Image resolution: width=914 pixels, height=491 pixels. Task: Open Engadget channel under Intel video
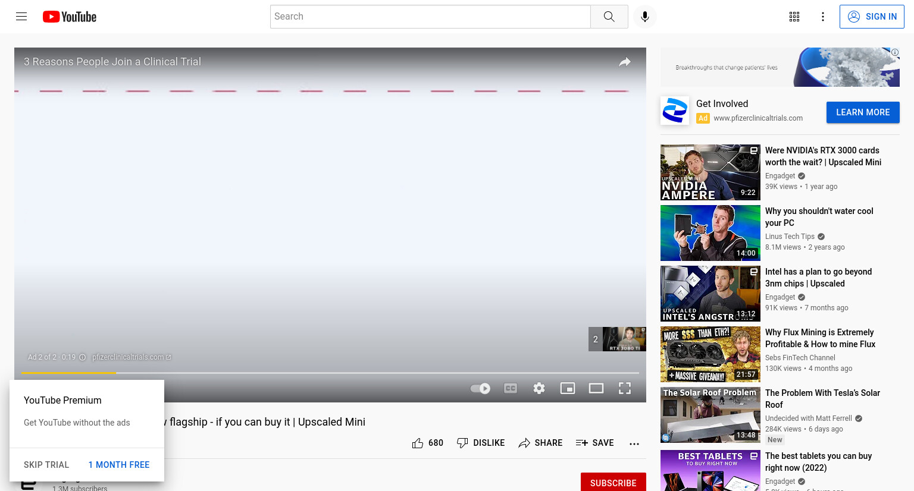pos(780,297)
